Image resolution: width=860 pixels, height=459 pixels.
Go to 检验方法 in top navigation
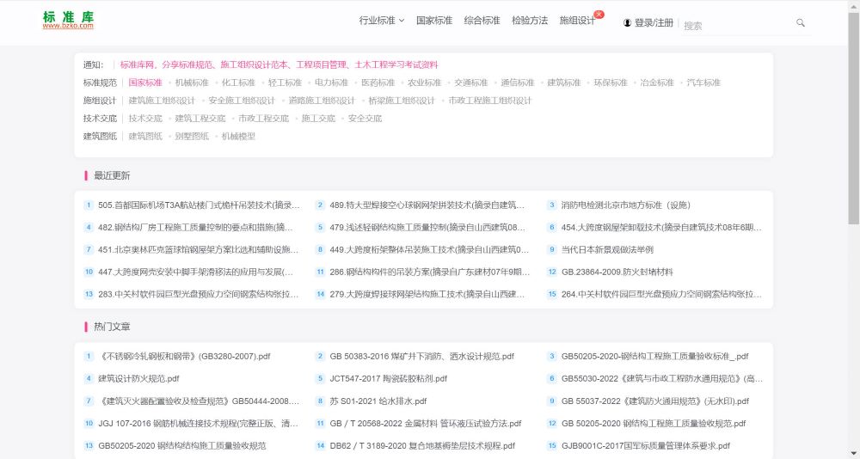(x=530, y=21)
